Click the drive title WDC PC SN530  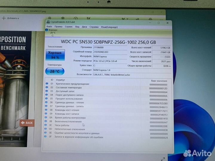coord(108,42)
